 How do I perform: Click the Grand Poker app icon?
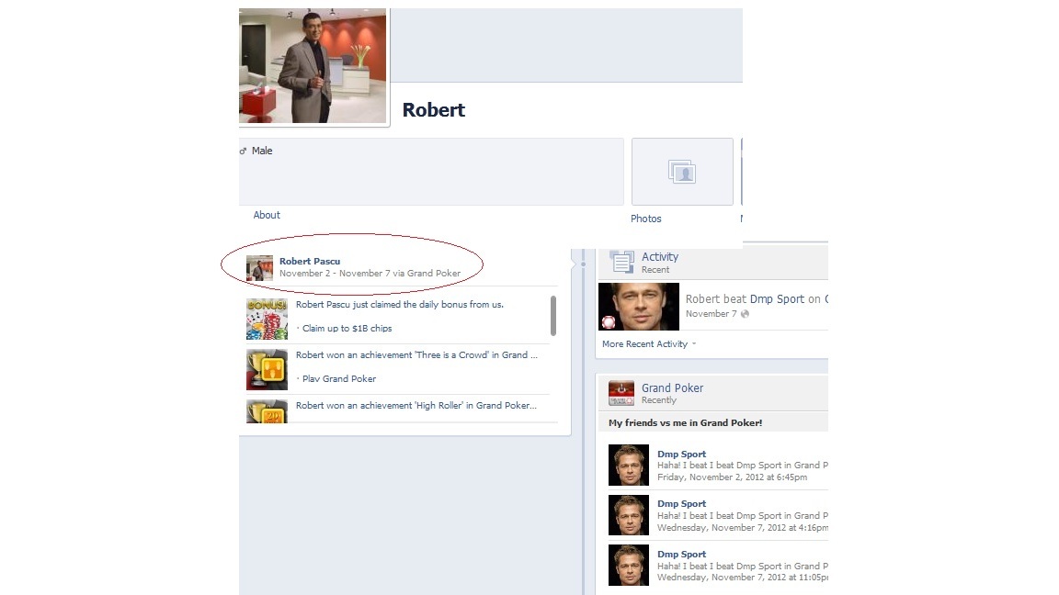coord(621,393)
